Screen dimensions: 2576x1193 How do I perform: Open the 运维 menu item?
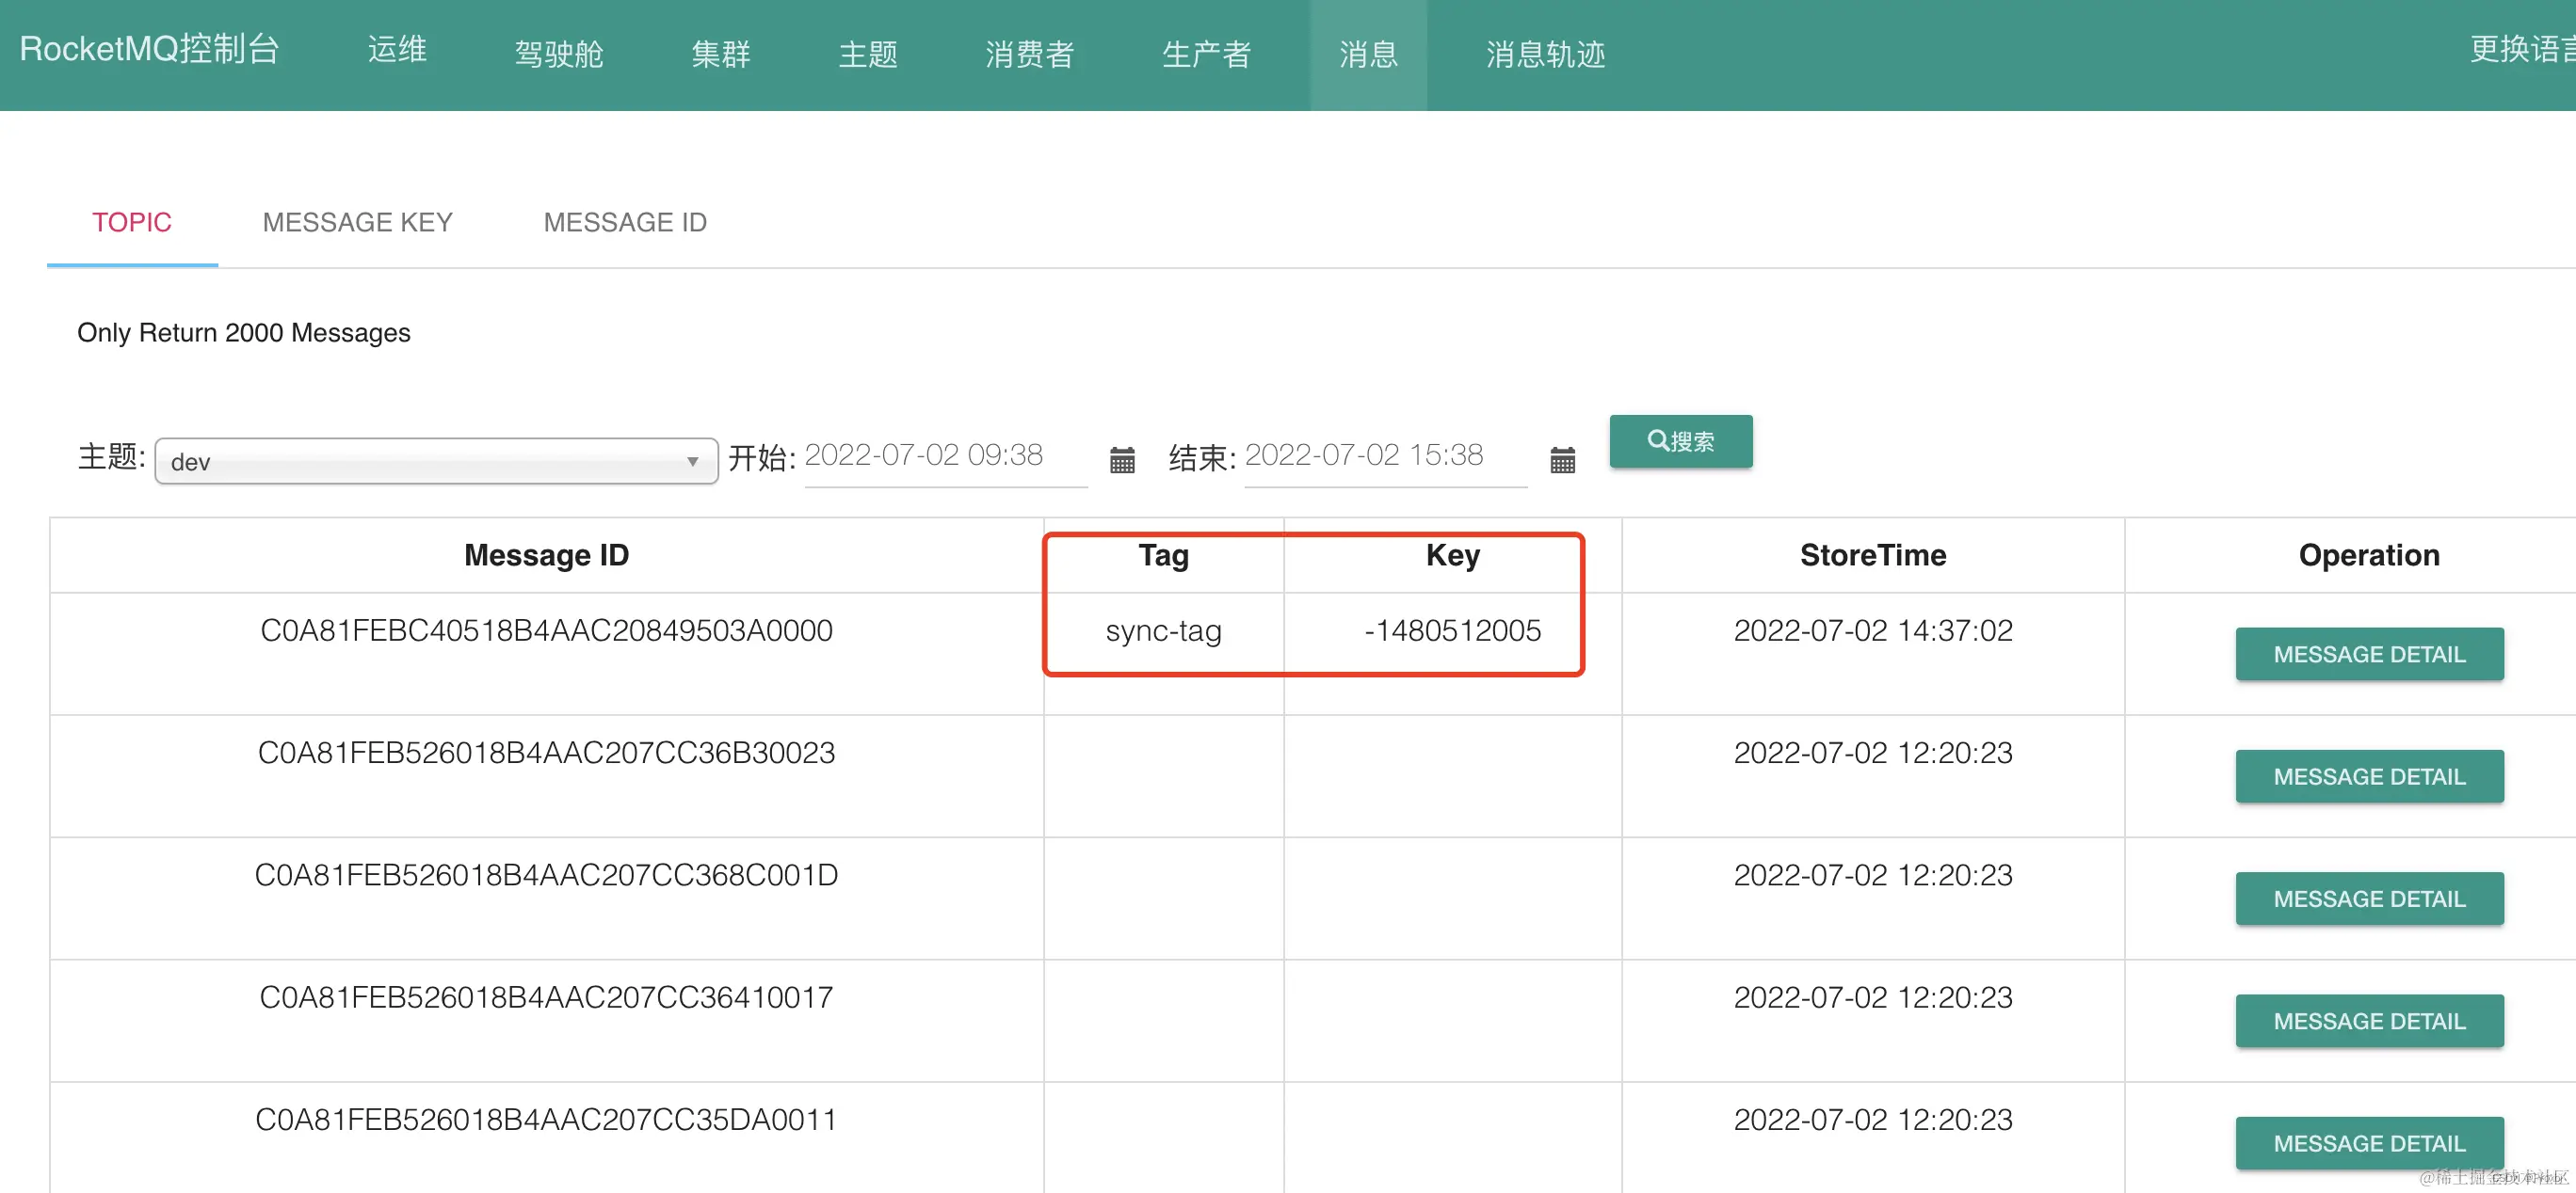point(397,50)
